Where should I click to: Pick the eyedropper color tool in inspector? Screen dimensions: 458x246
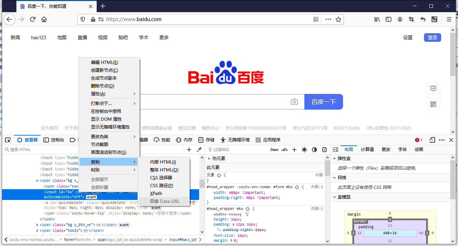(x=199, y=150)
